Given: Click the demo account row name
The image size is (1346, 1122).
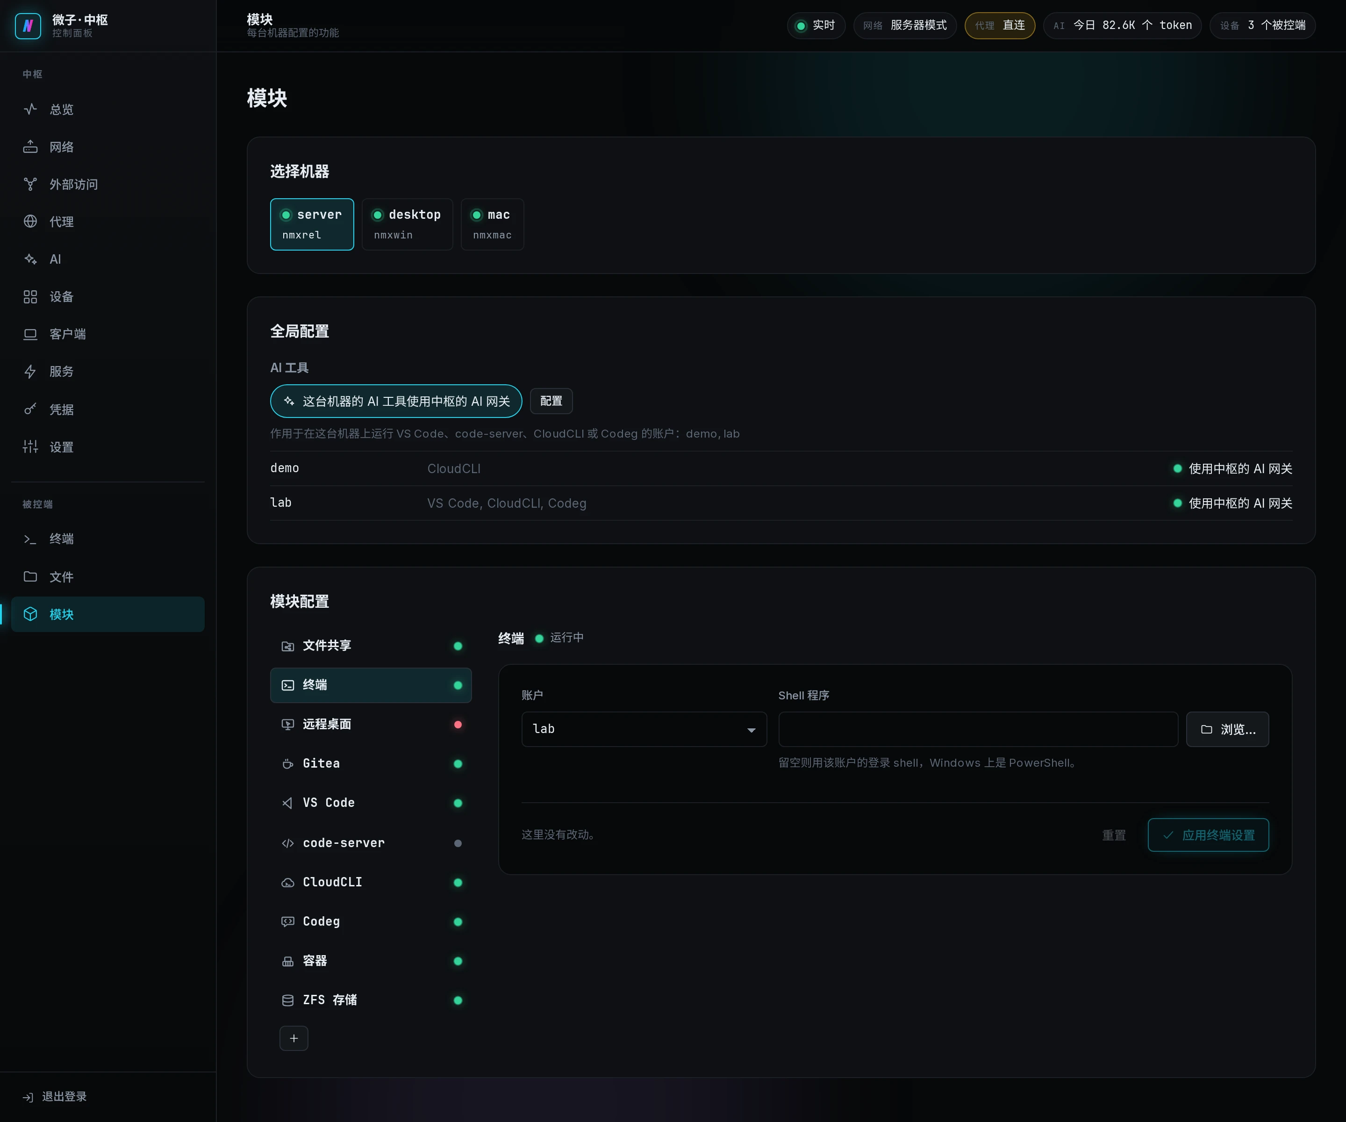Looking at the screenshot, I should (285, 468).
